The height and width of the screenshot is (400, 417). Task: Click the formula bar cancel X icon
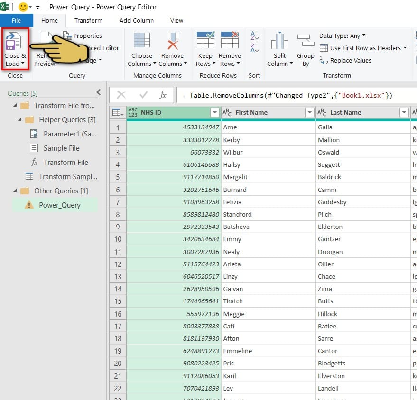pos(121,95)
